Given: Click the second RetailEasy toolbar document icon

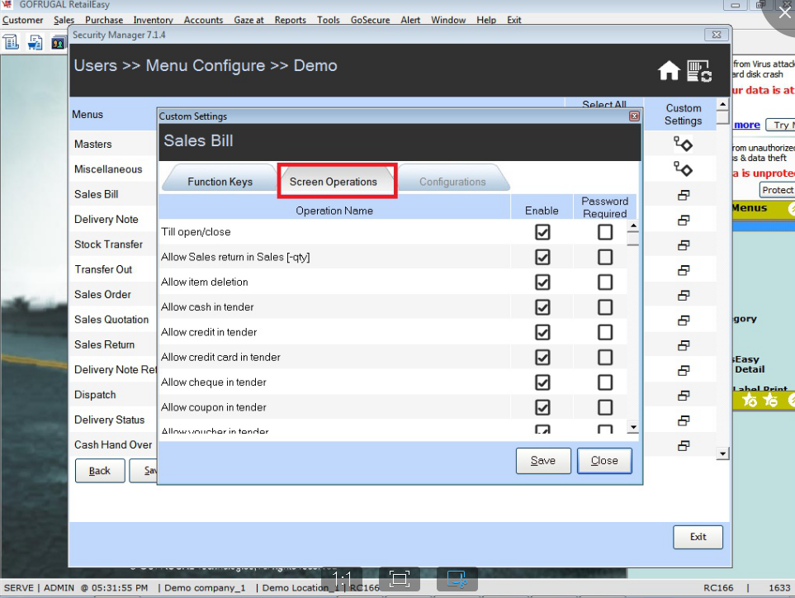Looking at the screenshot, I should tap(35, 42).
